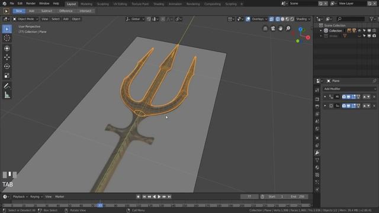Toggle Subsurf modifier edit mode icon
This screenshot has width=379, height=213.
tap(354, 106)
